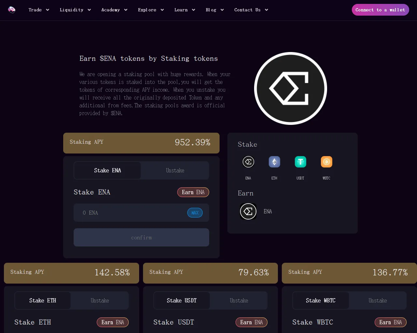Click Connect to a wallet button
Screen dimensions: 417x333
(381, 10)
